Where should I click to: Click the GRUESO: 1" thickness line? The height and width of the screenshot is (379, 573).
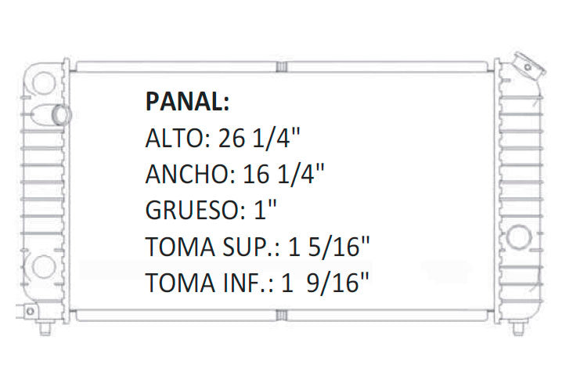(212, 210)
